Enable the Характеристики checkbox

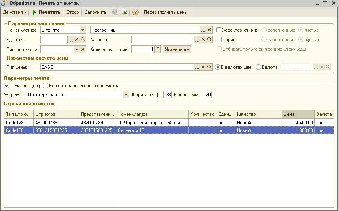[219, 30]
